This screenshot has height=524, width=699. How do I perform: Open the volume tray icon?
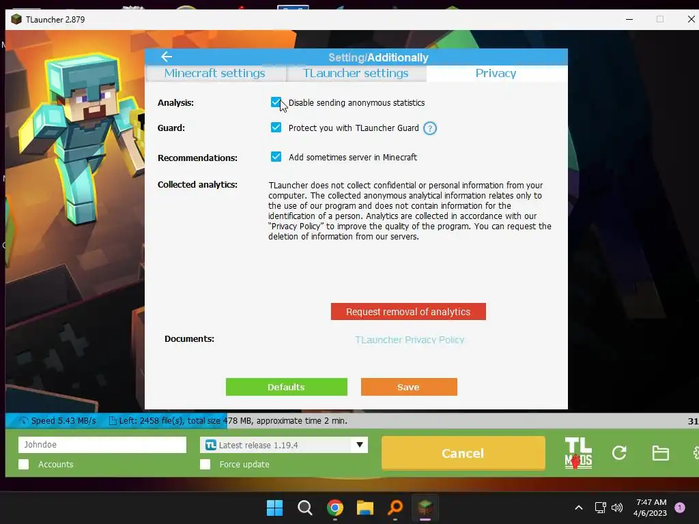click(x=617, y=508)
